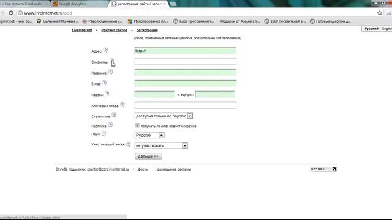Click the help icon next to E-mail
Viewport: 392px width, 220px height.
(x=104, y=83)
